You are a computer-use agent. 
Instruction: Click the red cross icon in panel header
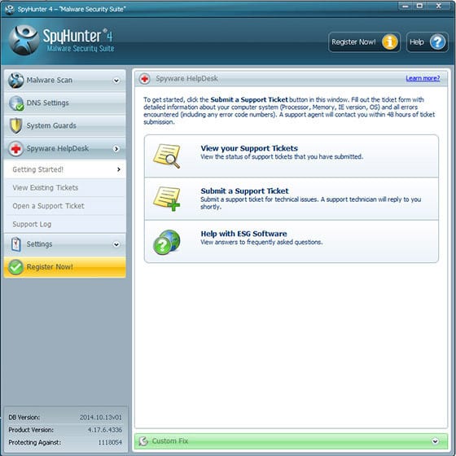(x=144, y=78)
